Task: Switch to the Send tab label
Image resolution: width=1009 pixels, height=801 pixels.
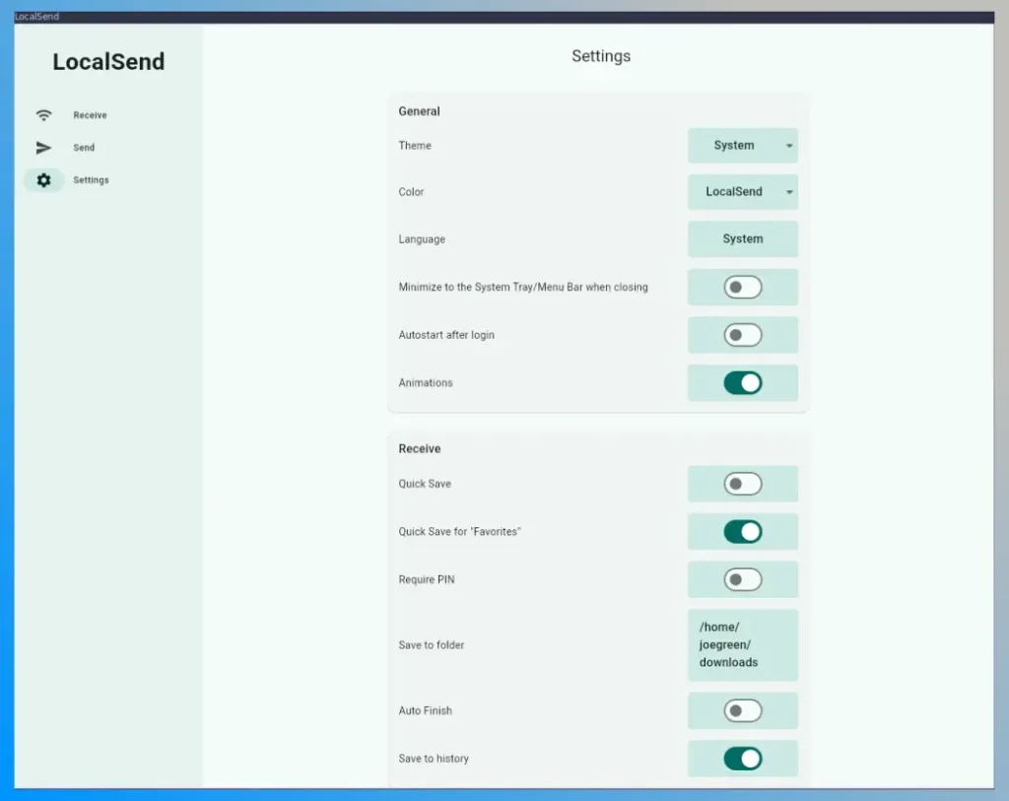Action: pyautogui.click(x=84, y=148)
